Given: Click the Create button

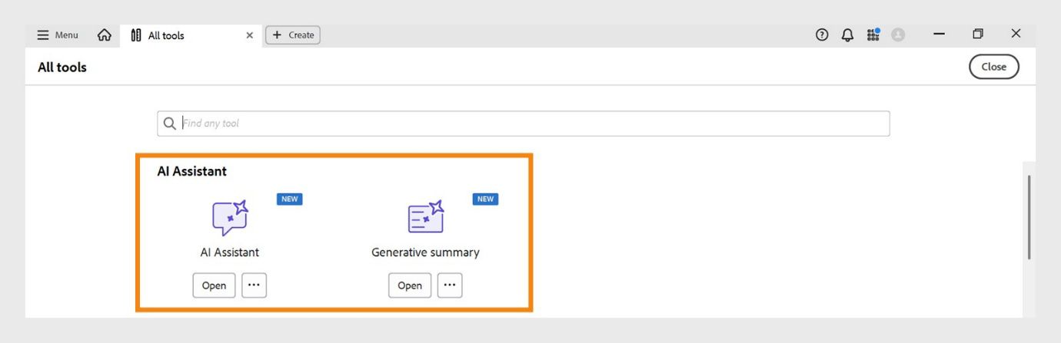Looking at the screenshot, I should 293,35.
